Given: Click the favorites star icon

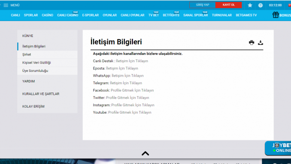Looking at the screenshot, I should pos(250,5).
